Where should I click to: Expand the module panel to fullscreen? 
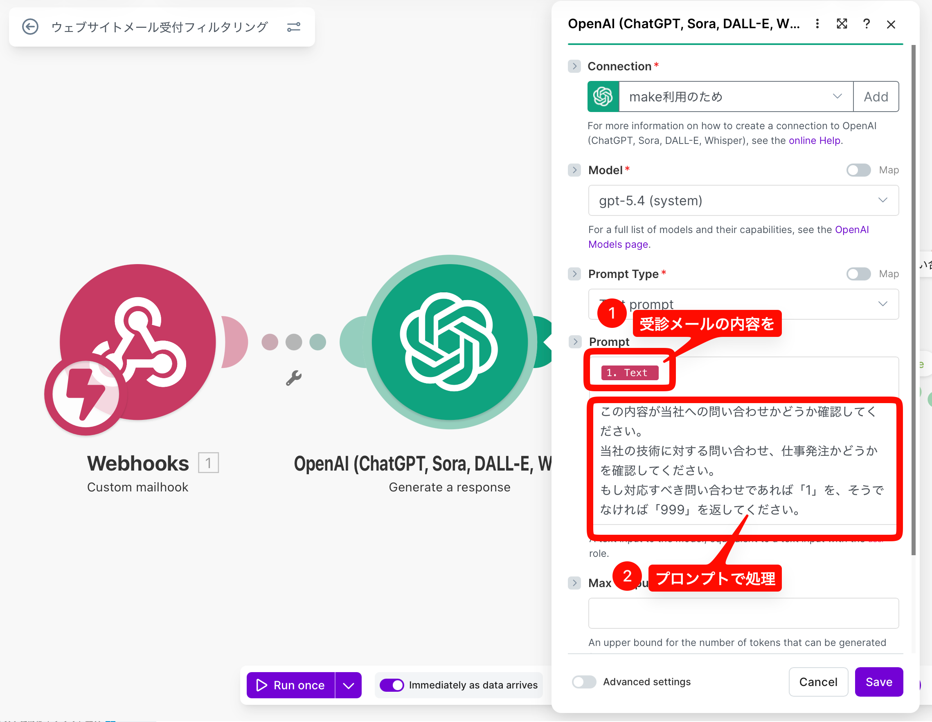pos(842,24)
